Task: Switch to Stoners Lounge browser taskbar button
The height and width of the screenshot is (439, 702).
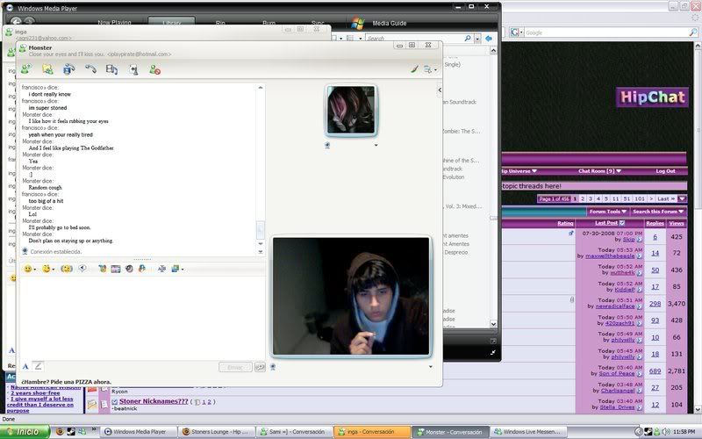Action: tap(217, 432)
